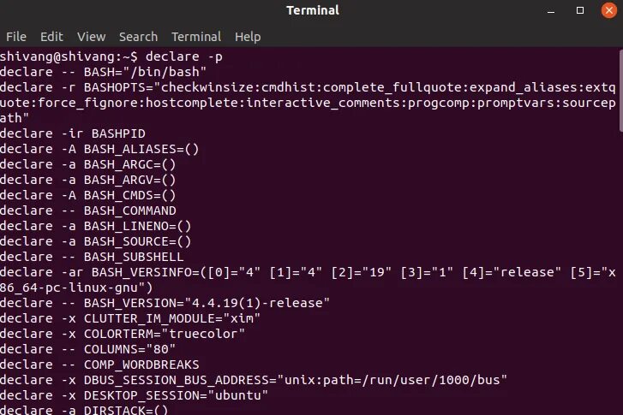623x415 pixels.
Task: Open the Edit menu
Action: (x=51, y=37)
